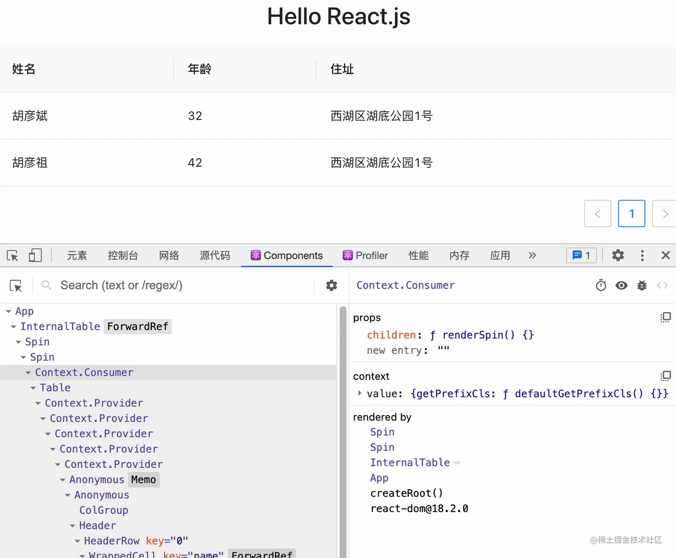Image resolution: width=676 pixels, height=558 pixels.
Task: Activate React select-component-in-page picker
Action: tap(16, 285)
